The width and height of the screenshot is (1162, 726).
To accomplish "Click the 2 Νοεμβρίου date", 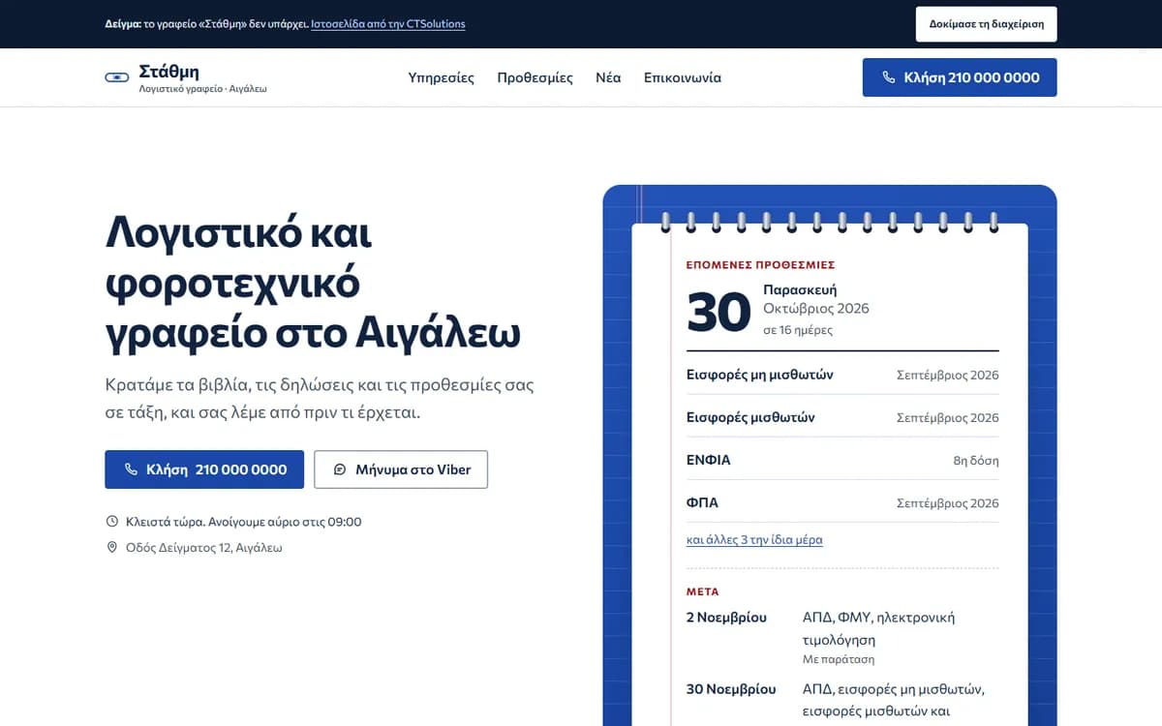I will [x=726, y=618].
